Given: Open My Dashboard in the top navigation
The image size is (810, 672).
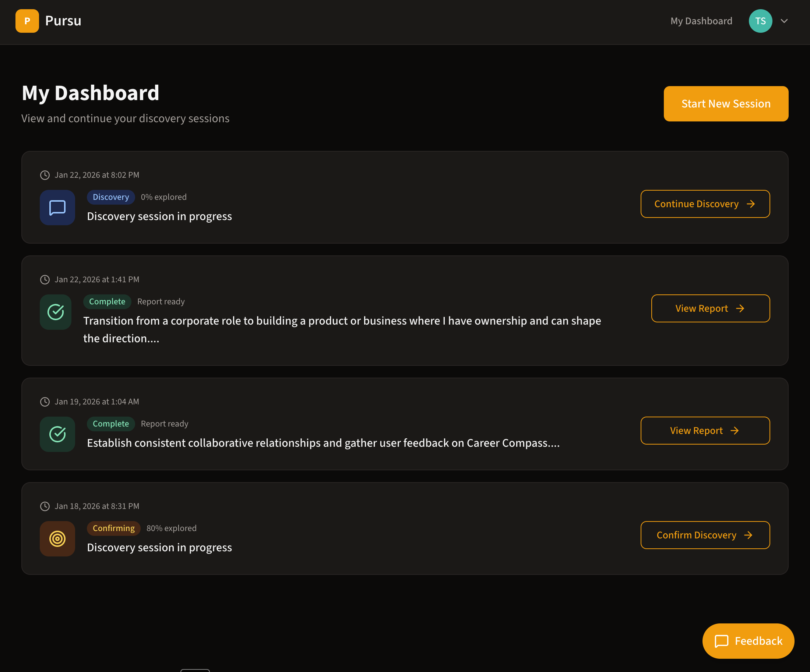Looking at the screenshot, I should (701, 21).
